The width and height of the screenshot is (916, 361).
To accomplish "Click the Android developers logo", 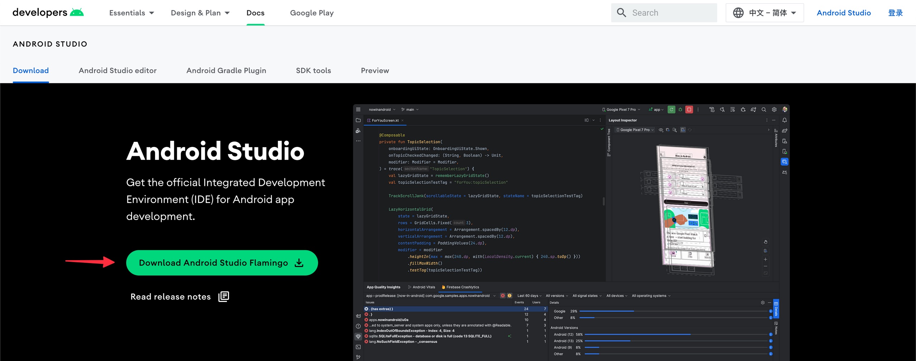I will point(48,13).
